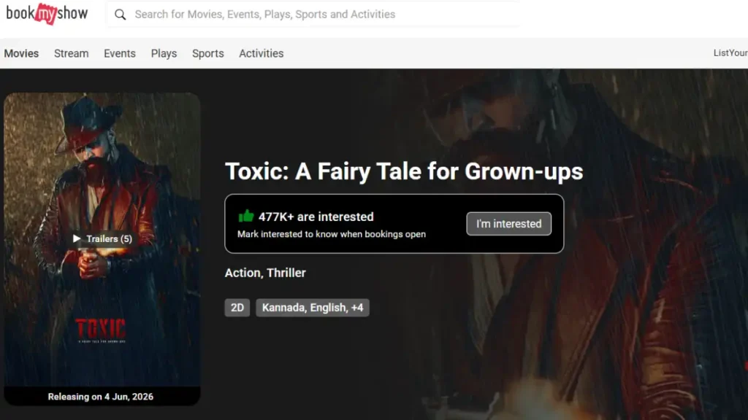The width and height of the screenshot is (748, 420).
Task: Click the 2D format tag
Action: 237,308
